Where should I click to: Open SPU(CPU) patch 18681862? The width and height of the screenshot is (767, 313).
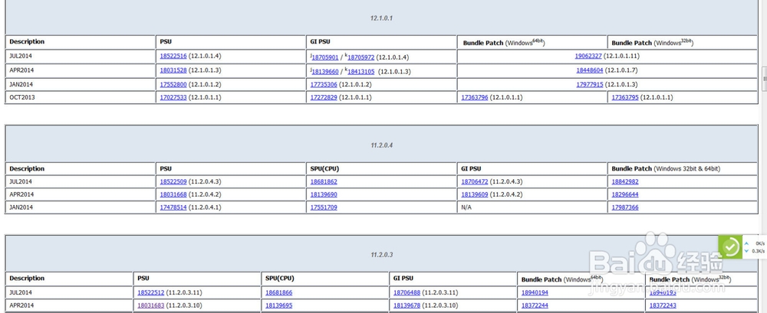(x=324, y=181)
